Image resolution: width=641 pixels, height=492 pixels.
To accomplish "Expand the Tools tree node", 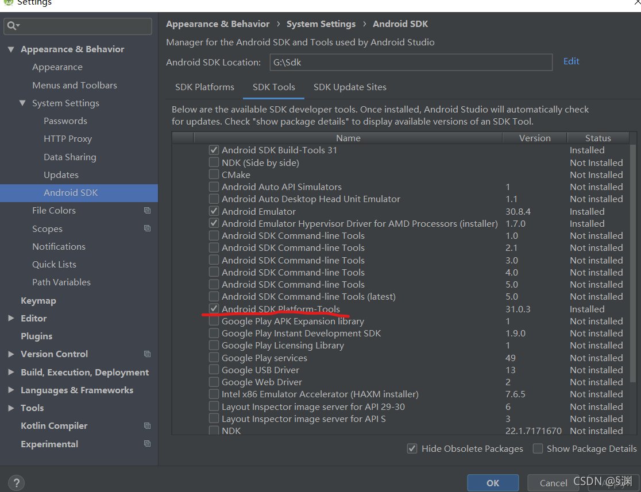I will [11, 408].
